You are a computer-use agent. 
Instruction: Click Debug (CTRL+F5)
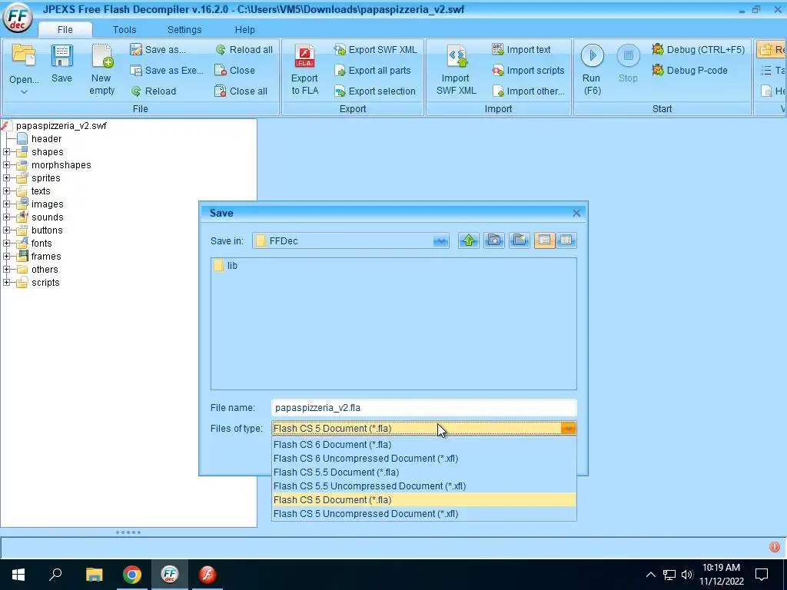point(698,50)
